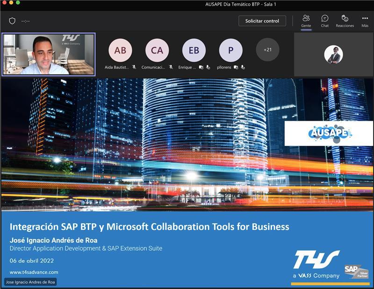Click the green macOS fullscreen button
The height and width of the screenshot is (289, 374).
[x=18, y=3]
